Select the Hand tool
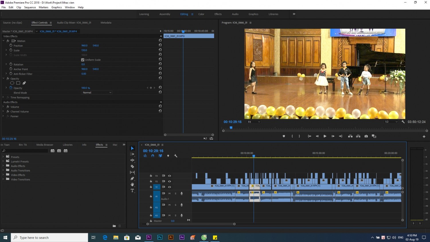The image size is (430, 242). pos(132,185)
